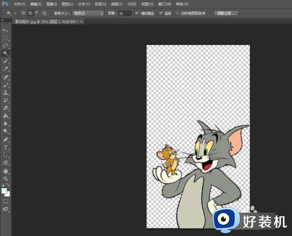Select the Custom Shape tool

tap(5, 163)
